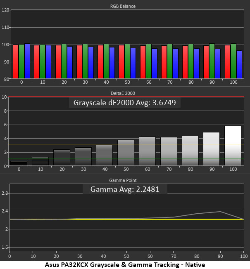The width and height of the screenshot is (250, 269).
Task: Click the DeltaE bar at grayscale 10
Action: pos(40,161)
